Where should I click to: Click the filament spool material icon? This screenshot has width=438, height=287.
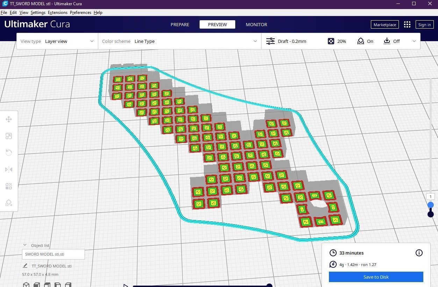coord(333,264)
